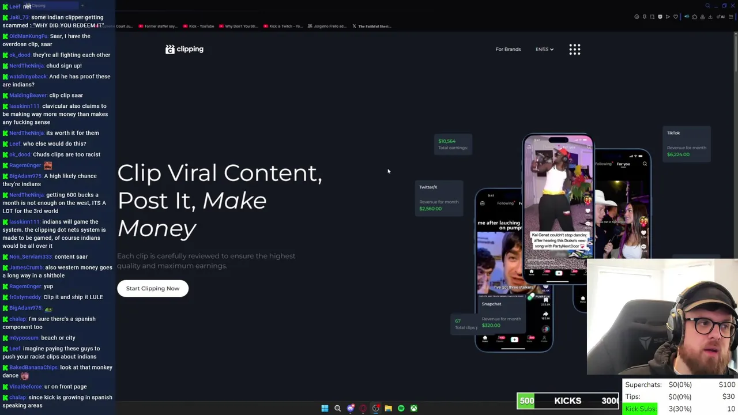Bookmark page with the heart icon

click(676, 17)
